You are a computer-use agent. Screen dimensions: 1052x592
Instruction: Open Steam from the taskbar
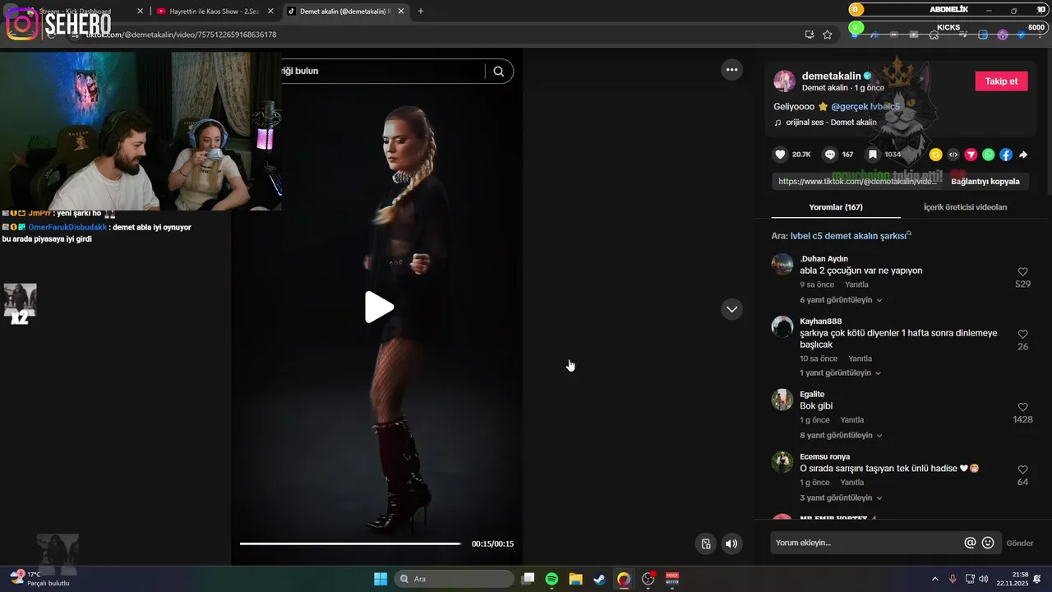coord(599,579)
